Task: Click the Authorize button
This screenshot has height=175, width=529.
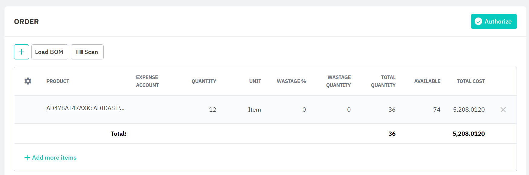Action: pyautogui.click(x=494, y=21)
